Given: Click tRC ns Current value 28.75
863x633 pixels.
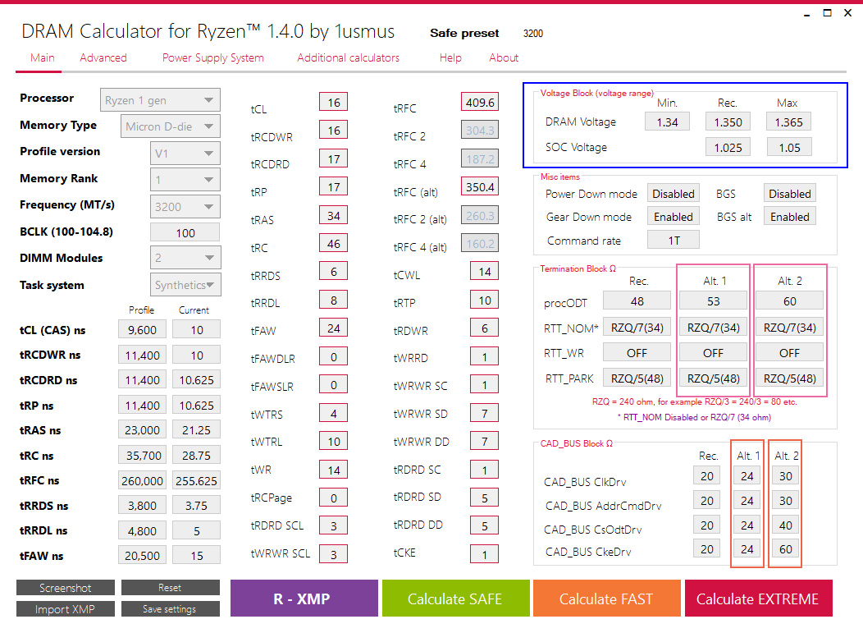Looking at the screenshot, I should pyautogui.click(x=197, y=456).
